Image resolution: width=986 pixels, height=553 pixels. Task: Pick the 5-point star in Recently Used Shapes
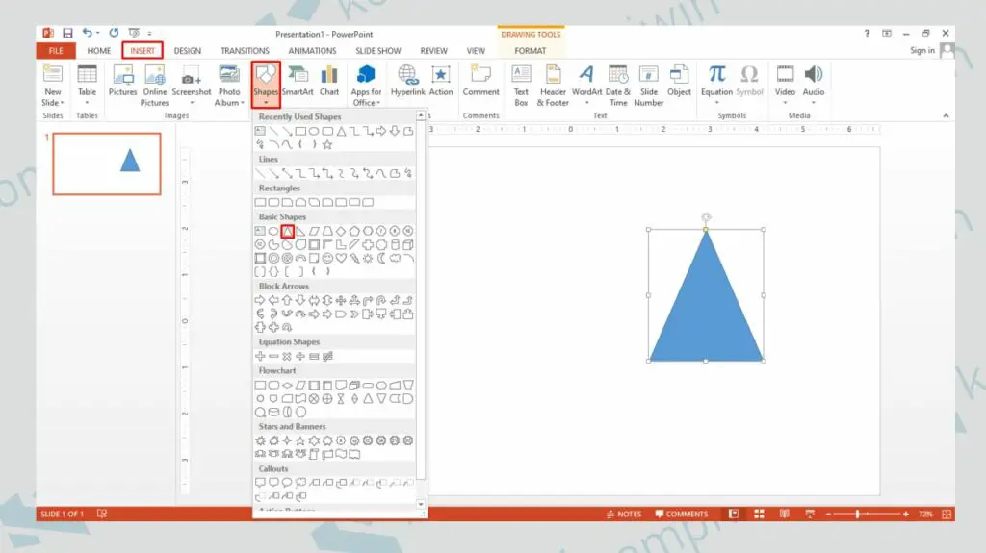coord(327,144)
